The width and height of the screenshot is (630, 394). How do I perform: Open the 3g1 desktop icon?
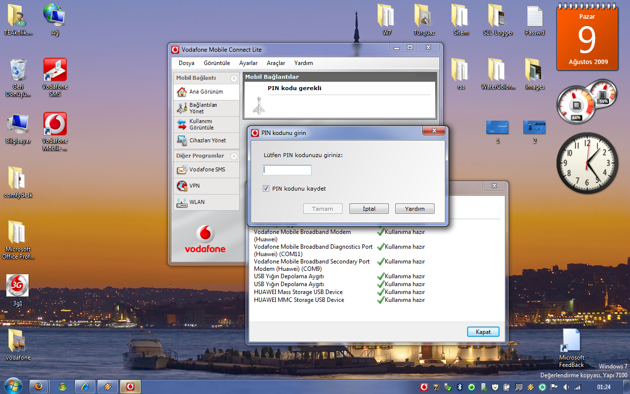[18, 291]
